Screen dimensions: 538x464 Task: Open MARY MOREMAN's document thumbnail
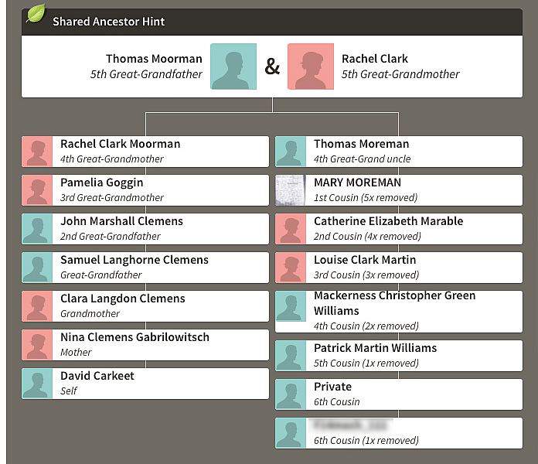tap(291, 190)
